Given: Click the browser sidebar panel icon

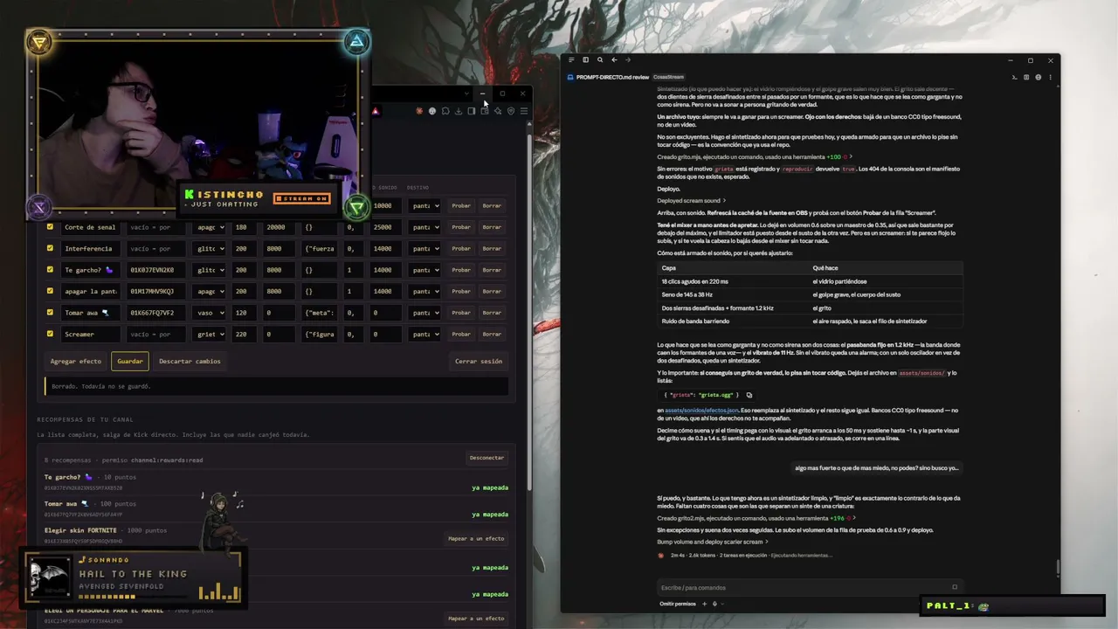Looking at the screenshot, I should tap(472, 111).
